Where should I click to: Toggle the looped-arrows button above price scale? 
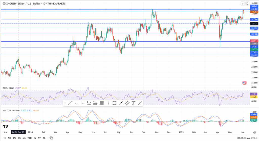[247, 4]
